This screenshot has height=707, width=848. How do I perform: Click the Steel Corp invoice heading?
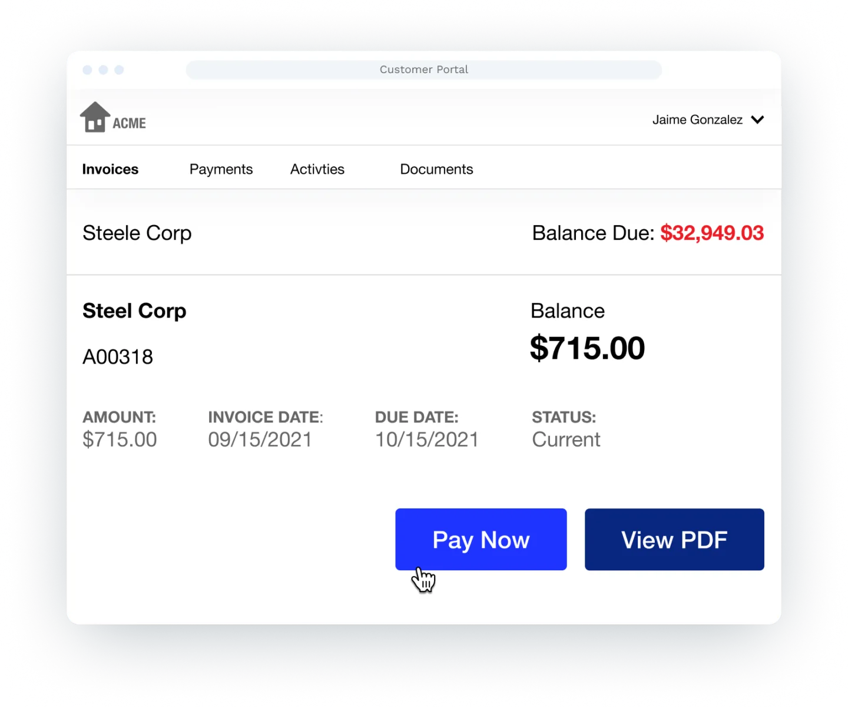click(134, 311)
